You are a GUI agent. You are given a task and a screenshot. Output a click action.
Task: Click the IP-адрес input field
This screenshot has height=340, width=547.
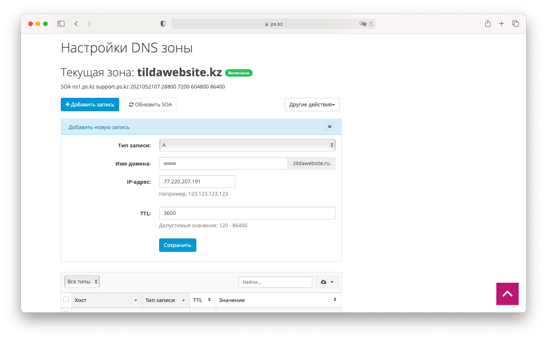tap(197, 182)
